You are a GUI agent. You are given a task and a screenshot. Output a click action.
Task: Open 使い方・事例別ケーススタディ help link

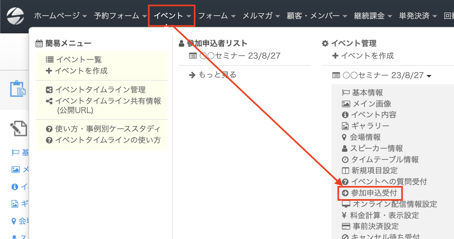[107, 129]
